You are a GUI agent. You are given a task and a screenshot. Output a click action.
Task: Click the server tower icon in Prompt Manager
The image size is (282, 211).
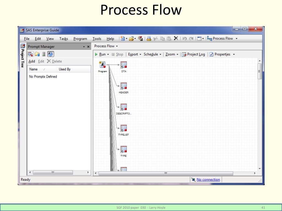coord(44,54)
